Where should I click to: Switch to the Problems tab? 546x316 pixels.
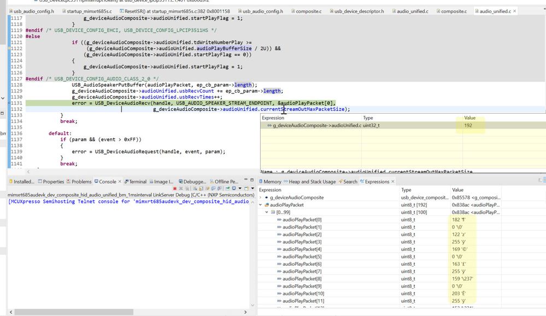click(x=79, y=182)
